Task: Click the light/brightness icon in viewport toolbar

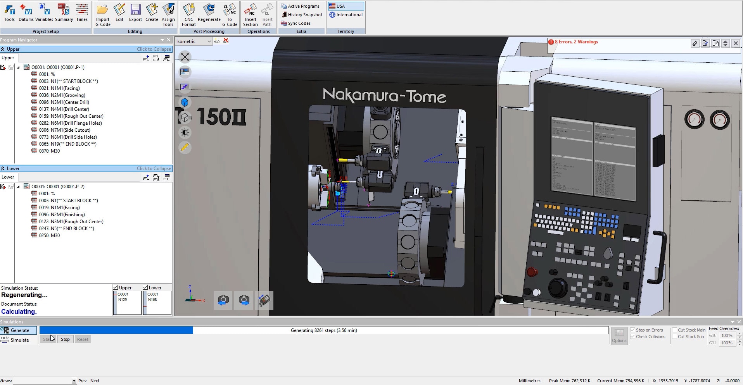Action: click(x=185, y=132)
